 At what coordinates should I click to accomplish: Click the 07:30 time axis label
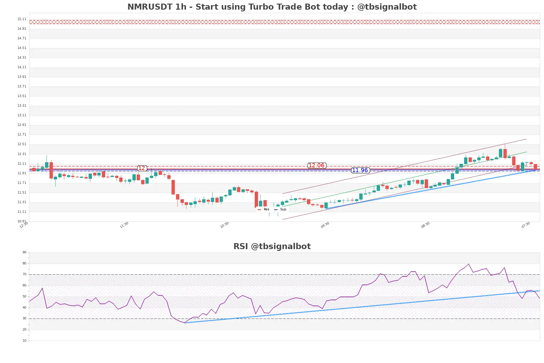pyautogui.click(x=526, y=225)
